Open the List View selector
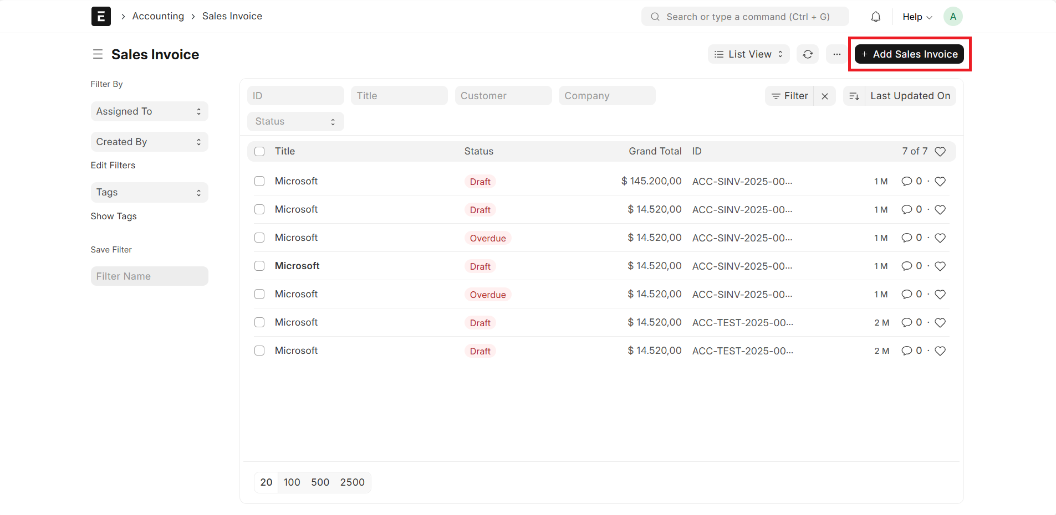Image resolution: width=1056 pixels, height=515 pixels. tap(748, 54)
